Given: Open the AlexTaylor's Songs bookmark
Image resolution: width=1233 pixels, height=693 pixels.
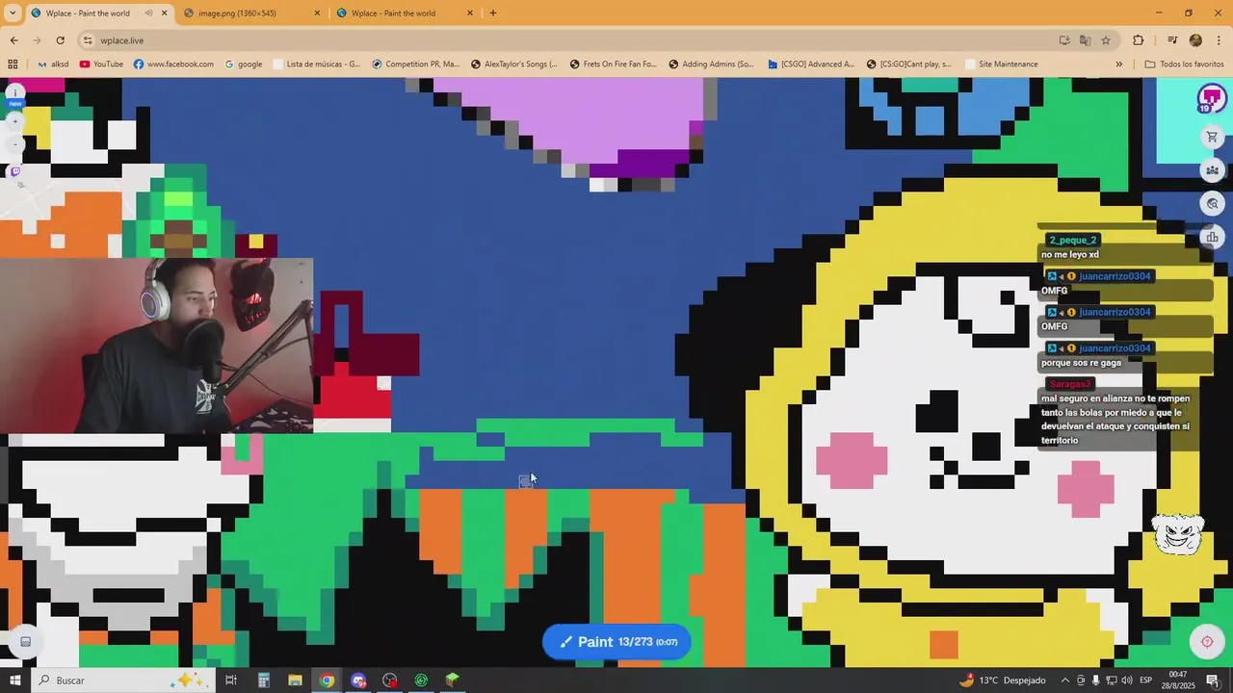Looking at the screenshot, I should [513, 64].
